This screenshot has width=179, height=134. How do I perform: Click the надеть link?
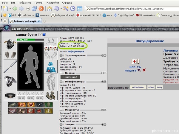pyautogui.click(x=130, y=70)
